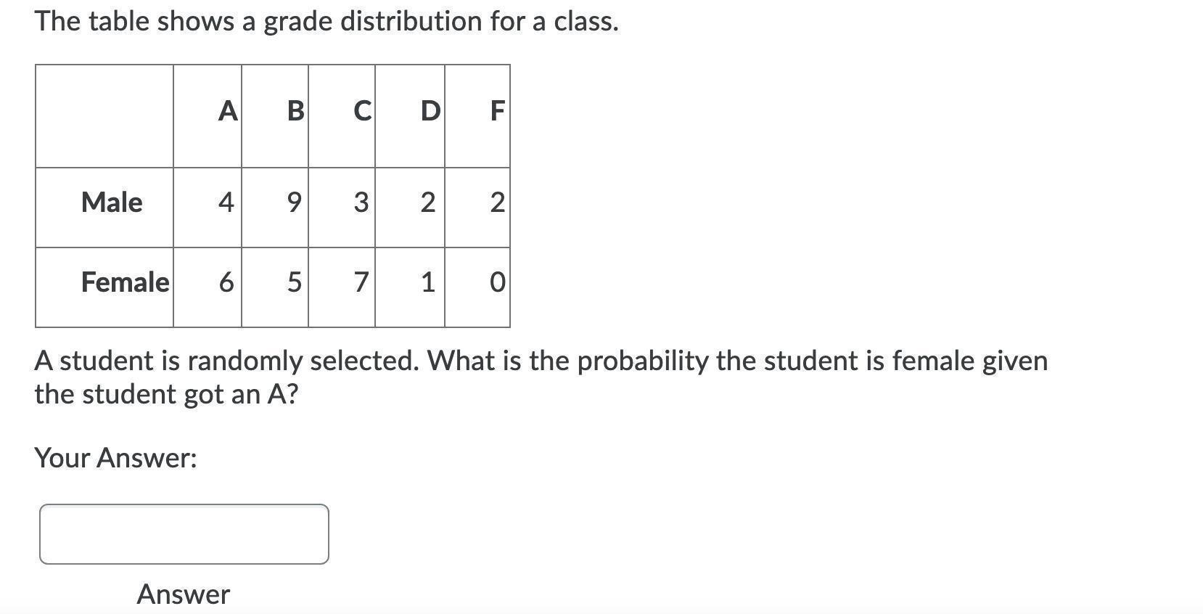The image size is (1203, 614).
Task: Click the Female B cell showing 5
Action: [x=275, y=287]
